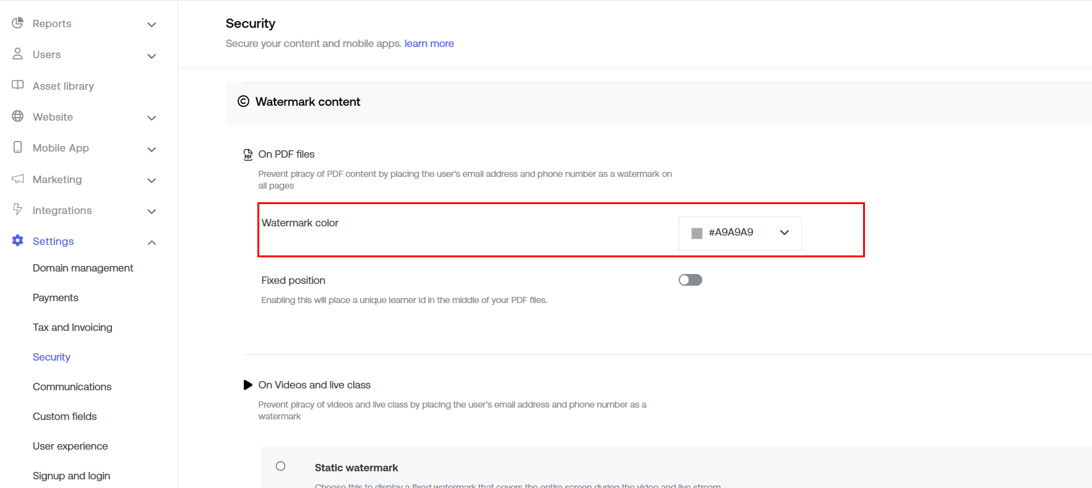Click the learn more link

click(429, 43)
